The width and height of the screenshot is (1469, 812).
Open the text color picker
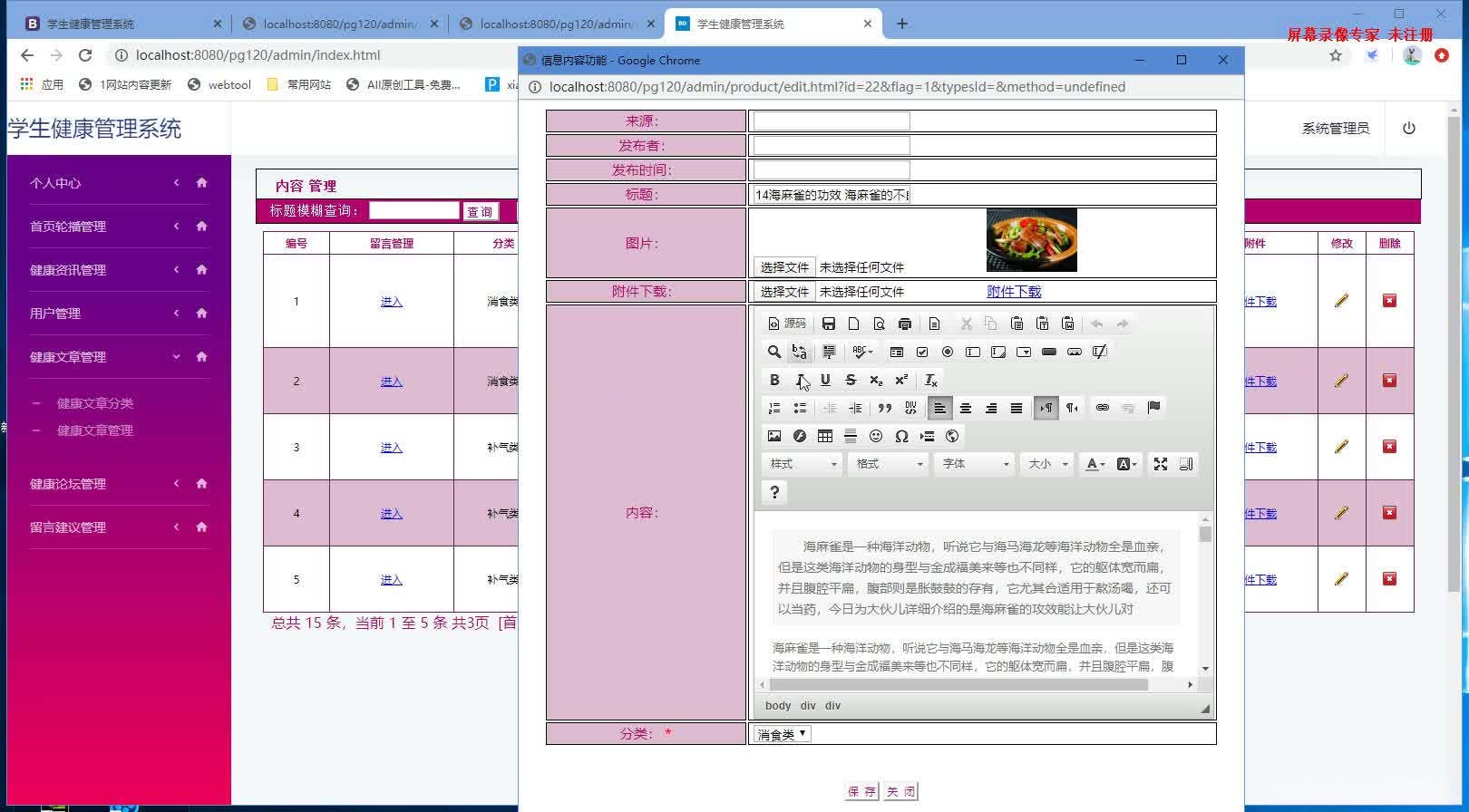(1095, 464)
